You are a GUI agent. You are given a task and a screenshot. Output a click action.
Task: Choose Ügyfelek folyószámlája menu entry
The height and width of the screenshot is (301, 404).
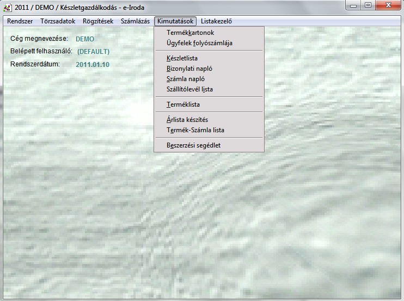(199, 43)
